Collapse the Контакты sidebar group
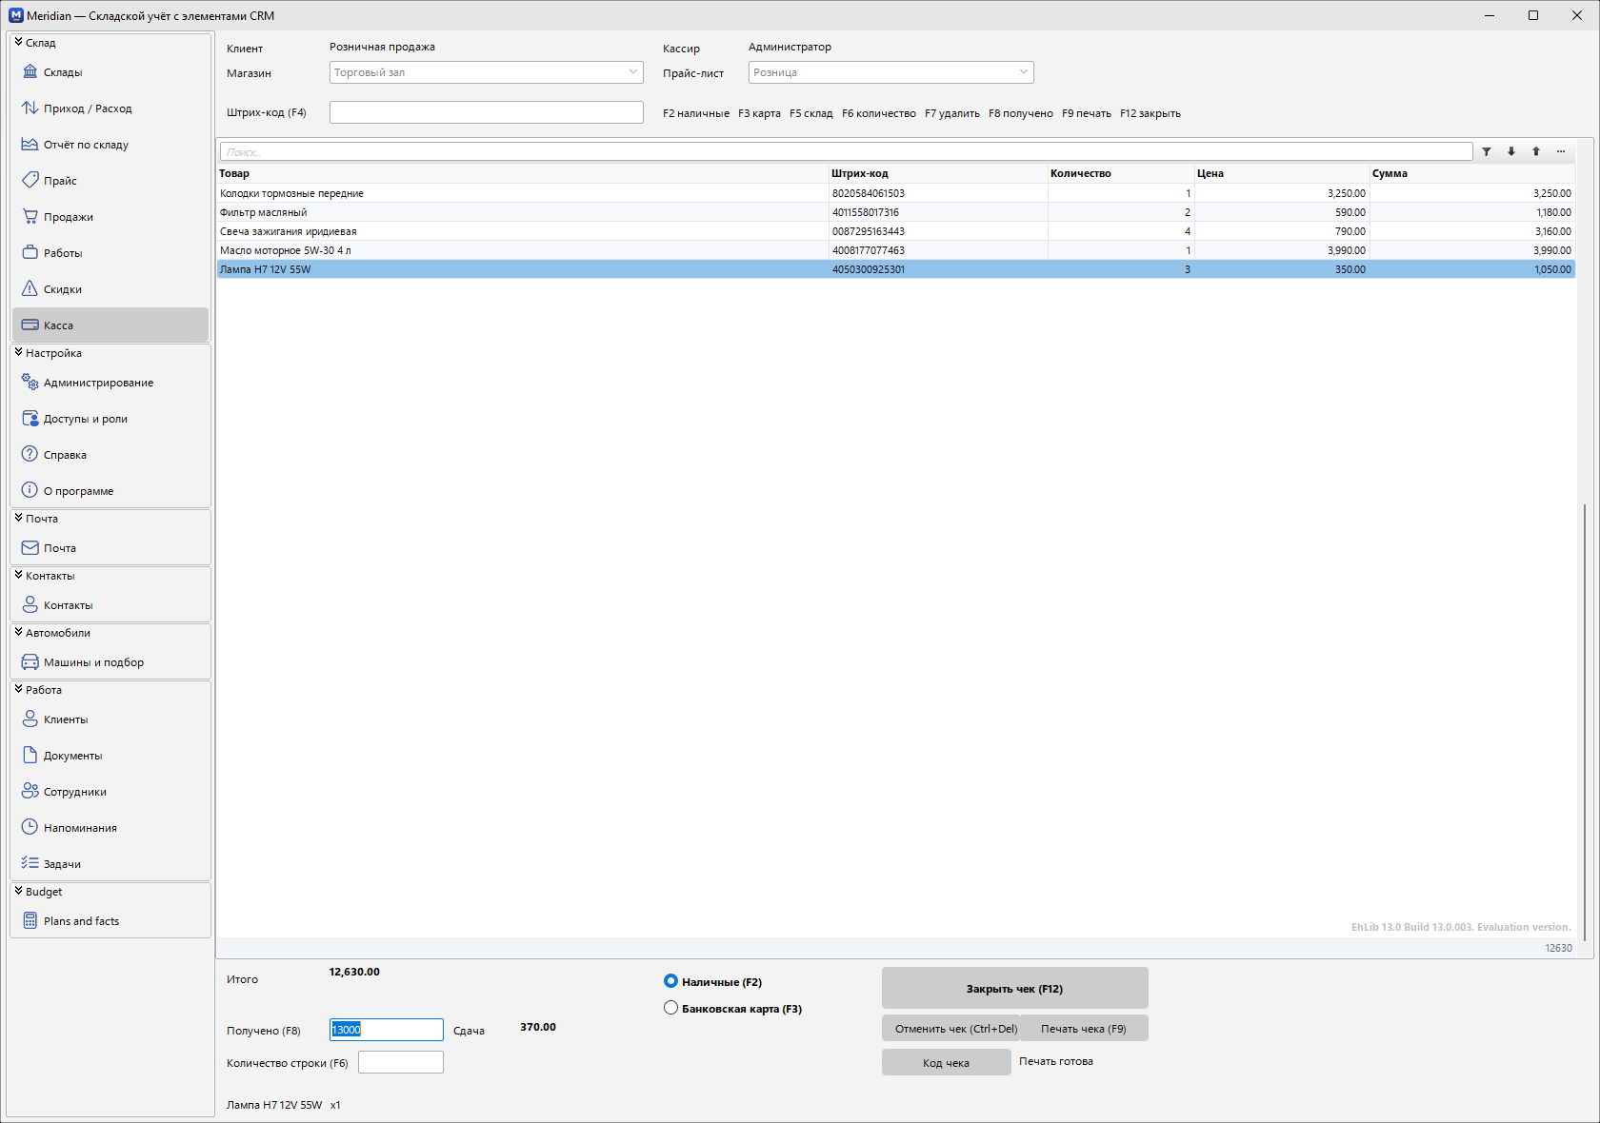The width and height of the screenshot is (1600, 1123). click(x=18, y=575)
